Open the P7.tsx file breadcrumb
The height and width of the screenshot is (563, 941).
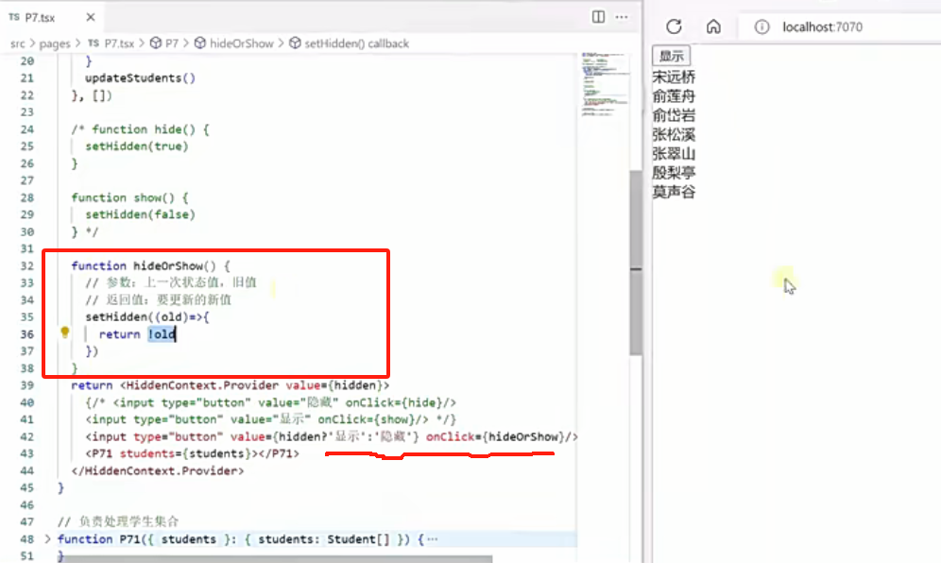tap(111, 43)
